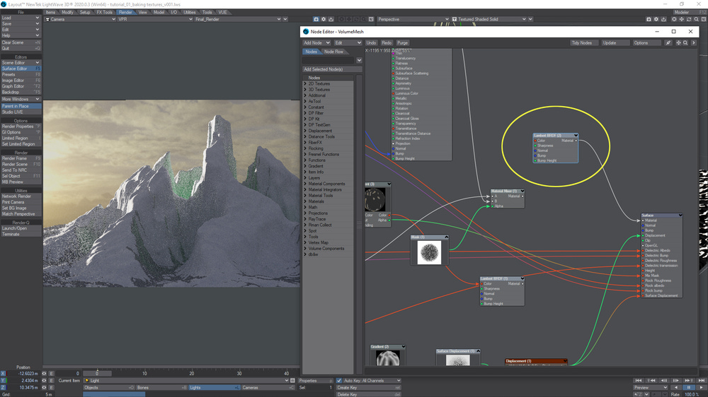The image size is (708, 397).
Task: Click the rewind to first frame button
Action: (638, 381)
